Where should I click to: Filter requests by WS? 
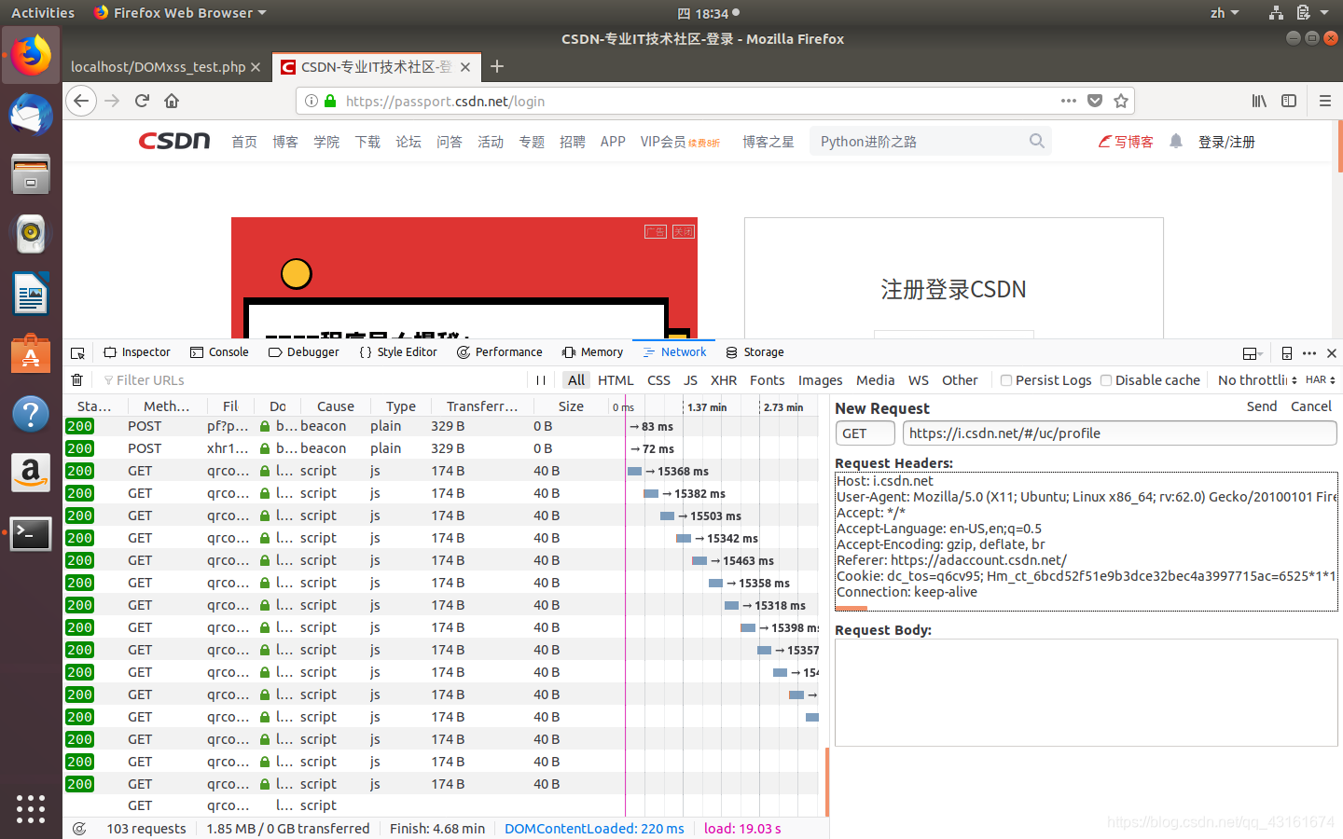[919, 379]
